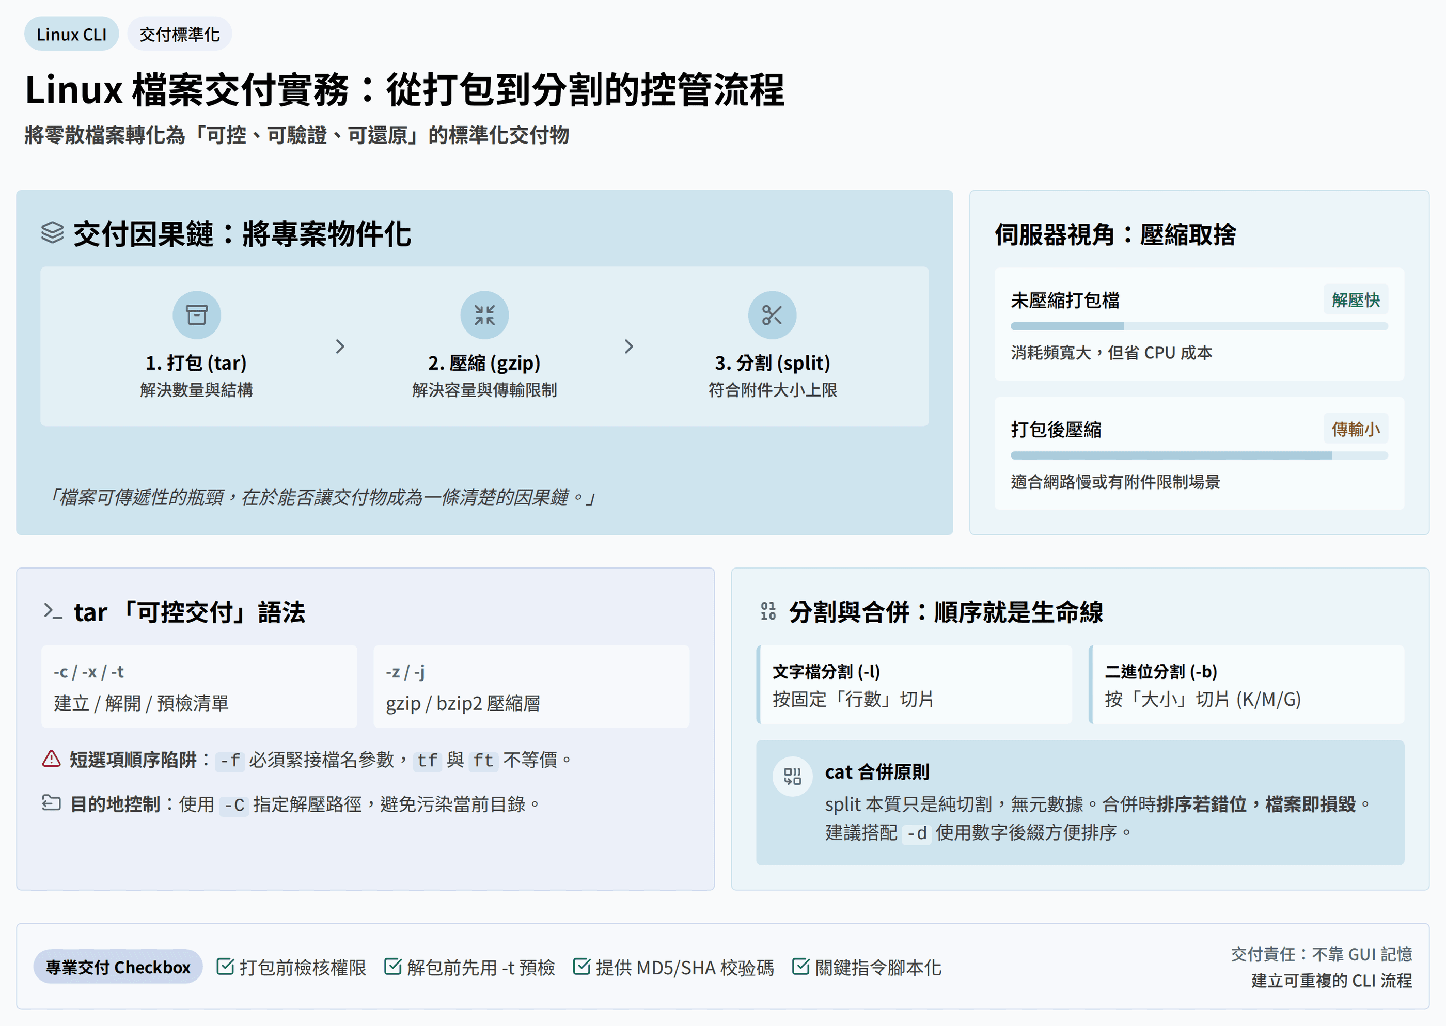Click the 專業交付 Checkbox pill button
1446x1026 pixels.
coord(118,967)
